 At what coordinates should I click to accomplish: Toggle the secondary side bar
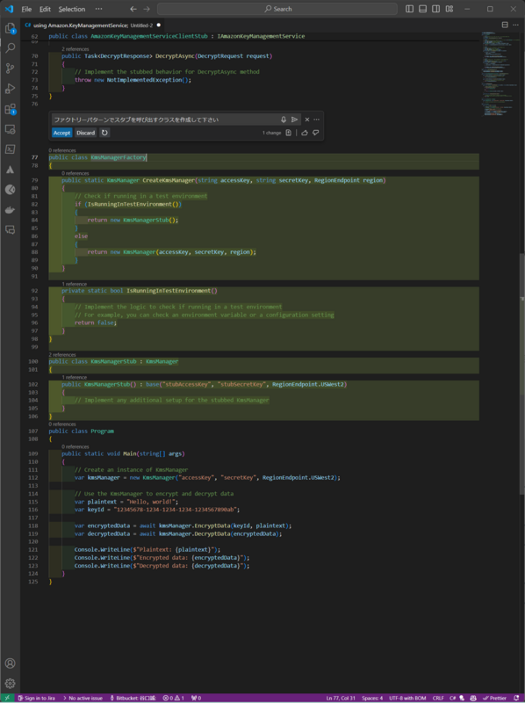pyautogui.click(x=435, y=9)
